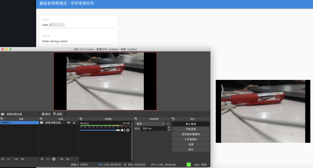Viewport: 313px width, 168px height.
Task: Move the selected source up
Action: pos(62,159)
